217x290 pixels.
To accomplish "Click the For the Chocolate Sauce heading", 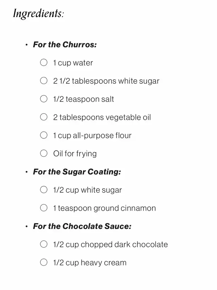I will (82, 226).
